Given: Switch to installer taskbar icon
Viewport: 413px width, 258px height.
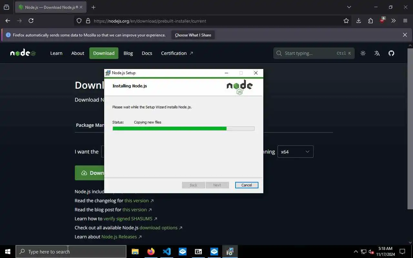Looking at the screenshot, I should (230, 252).
